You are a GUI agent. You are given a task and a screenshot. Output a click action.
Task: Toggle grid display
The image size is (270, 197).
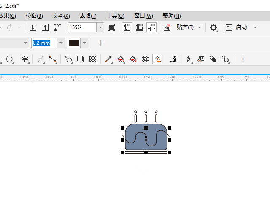139,27
